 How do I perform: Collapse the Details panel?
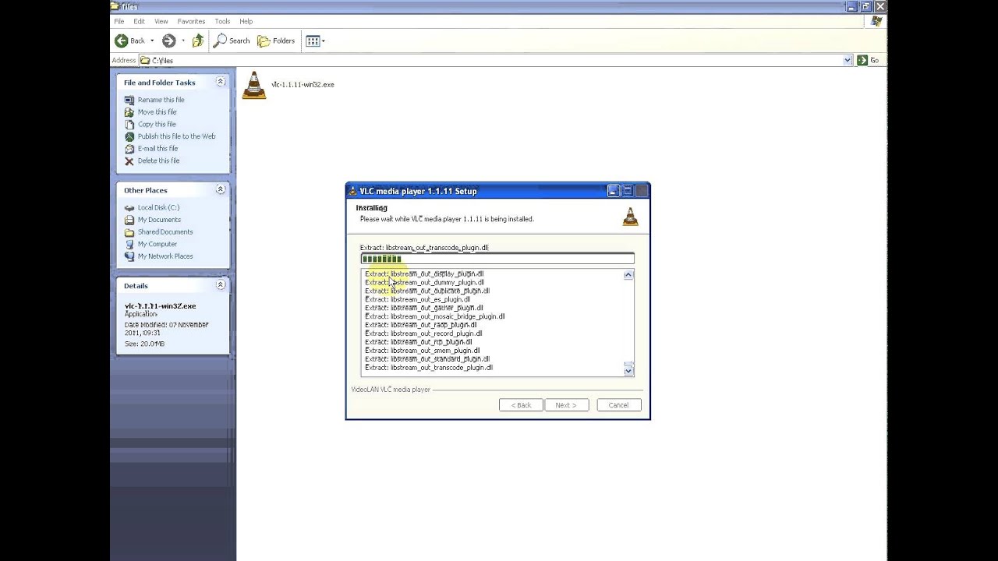pos(221,285)
